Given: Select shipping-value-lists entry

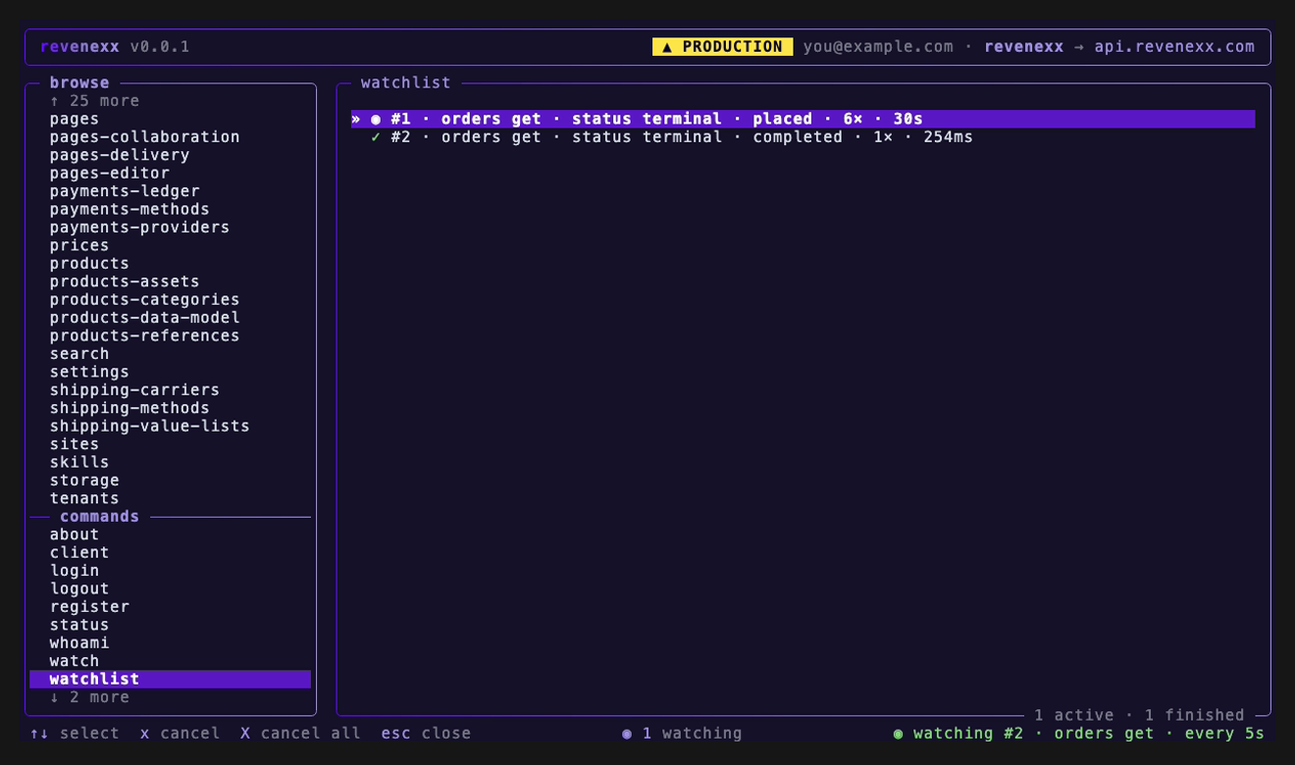Looking at the screenshot, I should coord(150,426).
